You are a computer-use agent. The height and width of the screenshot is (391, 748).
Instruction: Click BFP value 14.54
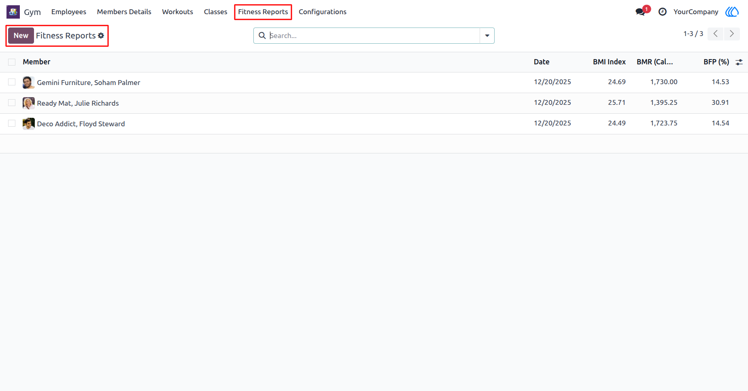720,123
